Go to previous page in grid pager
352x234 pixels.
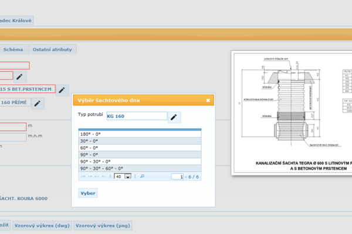[90, 177]
